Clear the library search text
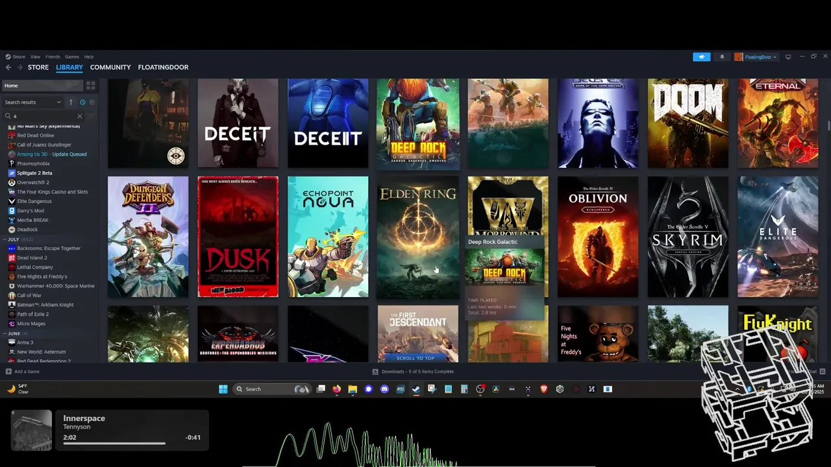This screenshot has height=467, width=831. point(80,116)
